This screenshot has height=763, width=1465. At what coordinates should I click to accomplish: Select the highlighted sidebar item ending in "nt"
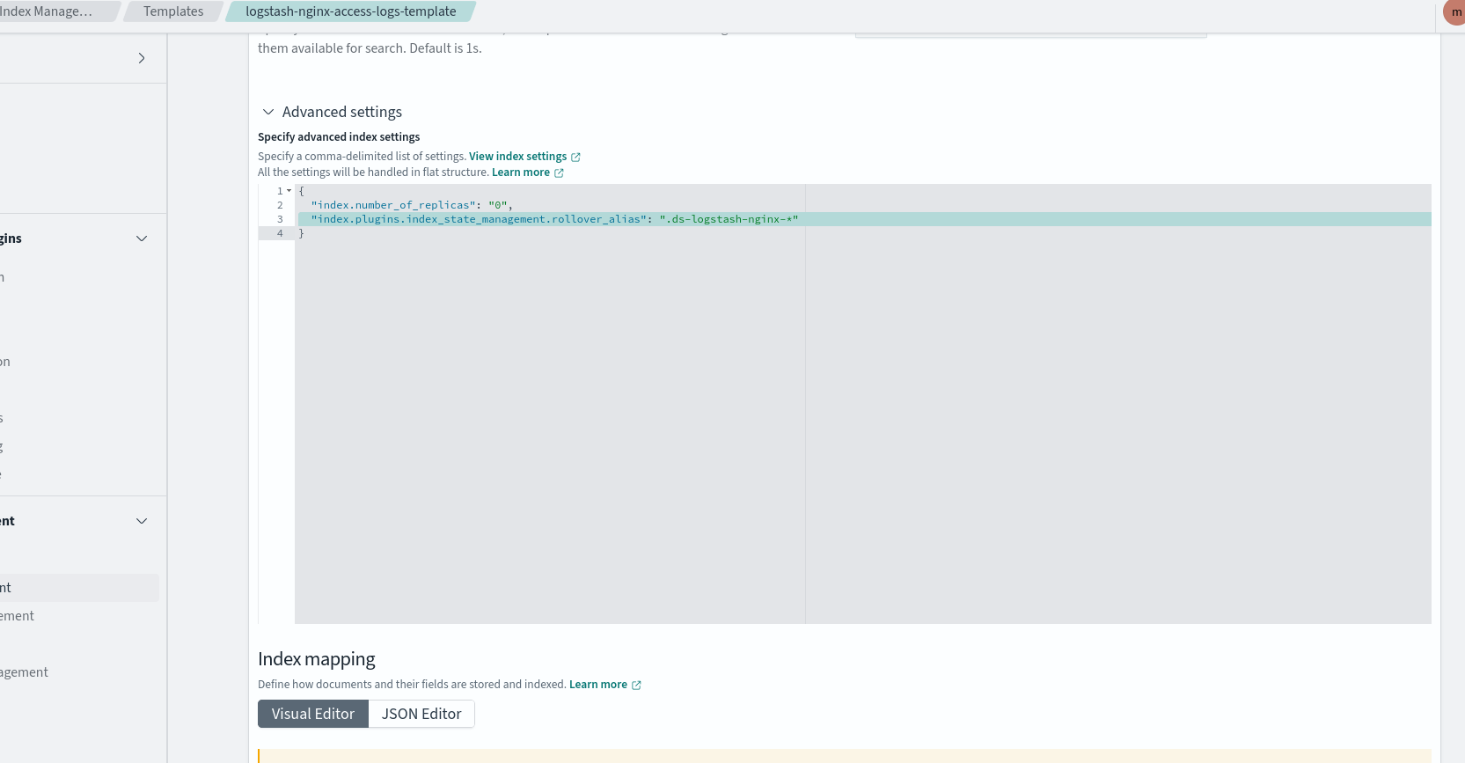click(x=79, y=588)
